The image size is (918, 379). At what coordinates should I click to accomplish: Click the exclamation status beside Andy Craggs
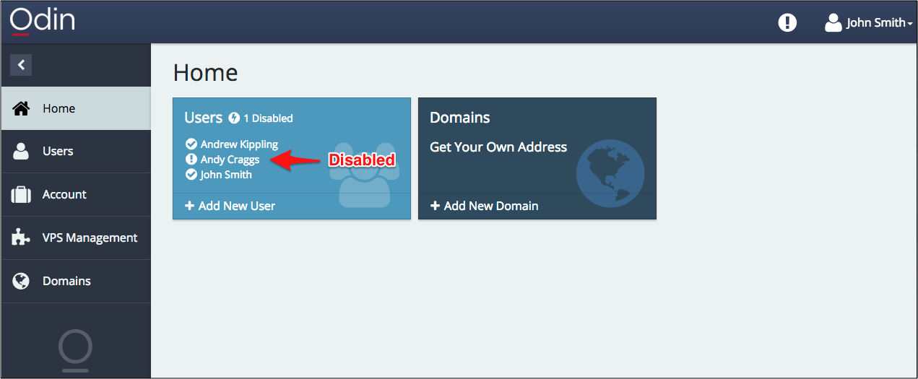[191, 160]
